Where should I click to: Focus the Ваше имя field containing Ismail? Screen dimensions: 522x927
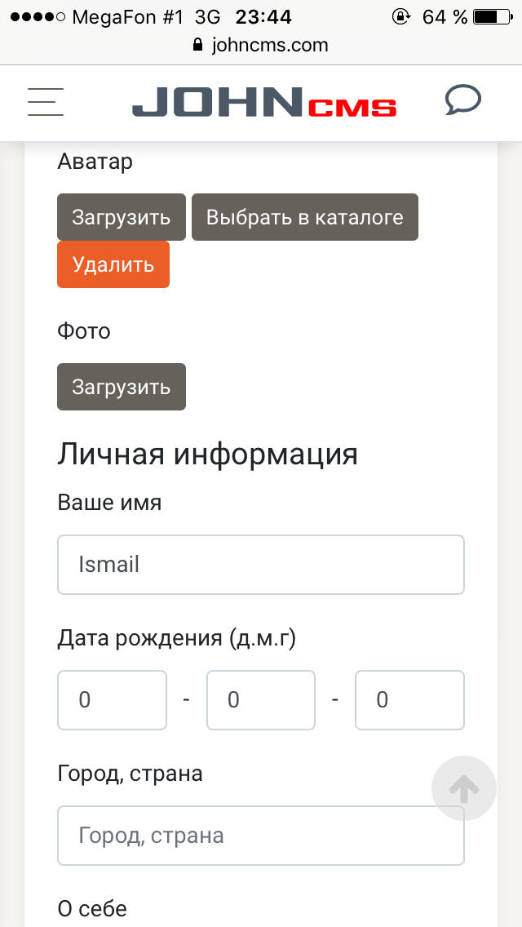[261, 565]
